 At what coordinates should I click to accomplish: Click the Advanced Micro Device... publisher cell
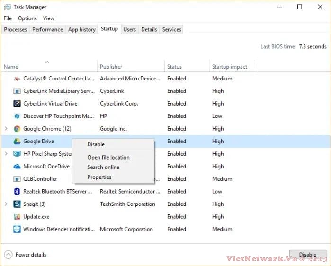pyautogui.click(x=130, y=79)
